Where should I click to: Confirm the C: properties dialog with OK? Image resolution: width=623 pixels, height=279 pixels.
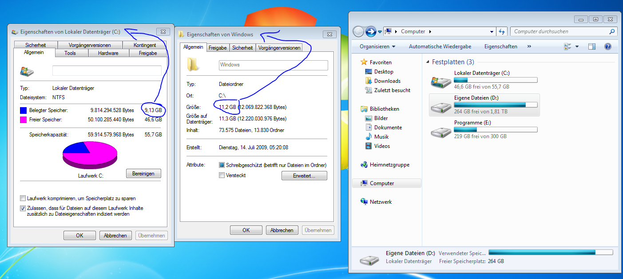tap(79, 236)
